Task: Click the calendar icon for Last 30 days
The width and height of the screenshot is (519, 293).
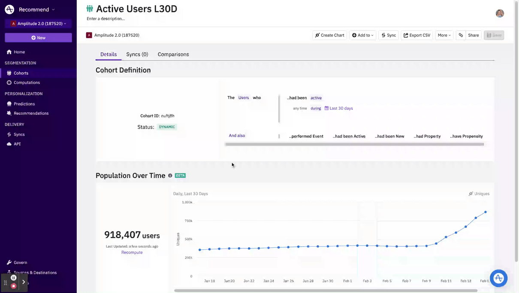Action: (x=326, y=108)
